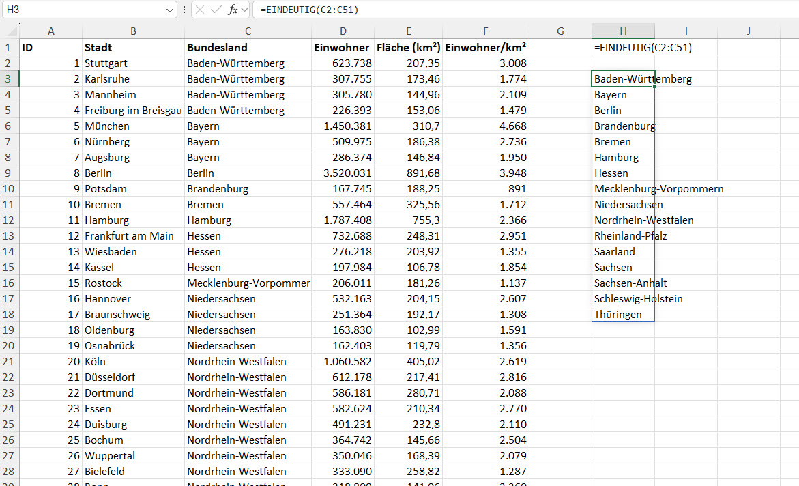Screen dimensions: 799x486
Task: Select column H header
Action: (623, 31)
